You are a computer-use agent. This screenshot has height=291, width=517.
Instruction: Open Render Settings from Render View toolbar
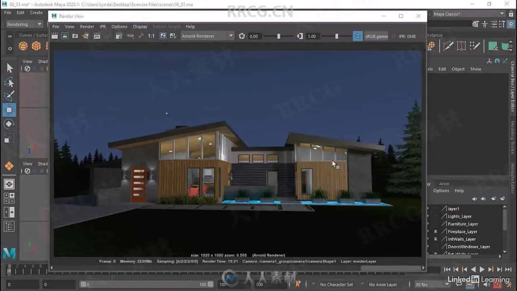[120, 36]
